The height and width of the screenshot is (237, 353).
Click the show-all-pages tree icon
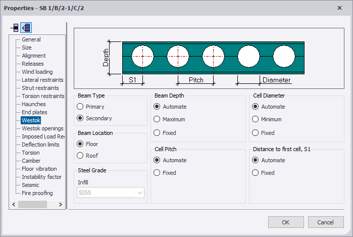[26, 27]
